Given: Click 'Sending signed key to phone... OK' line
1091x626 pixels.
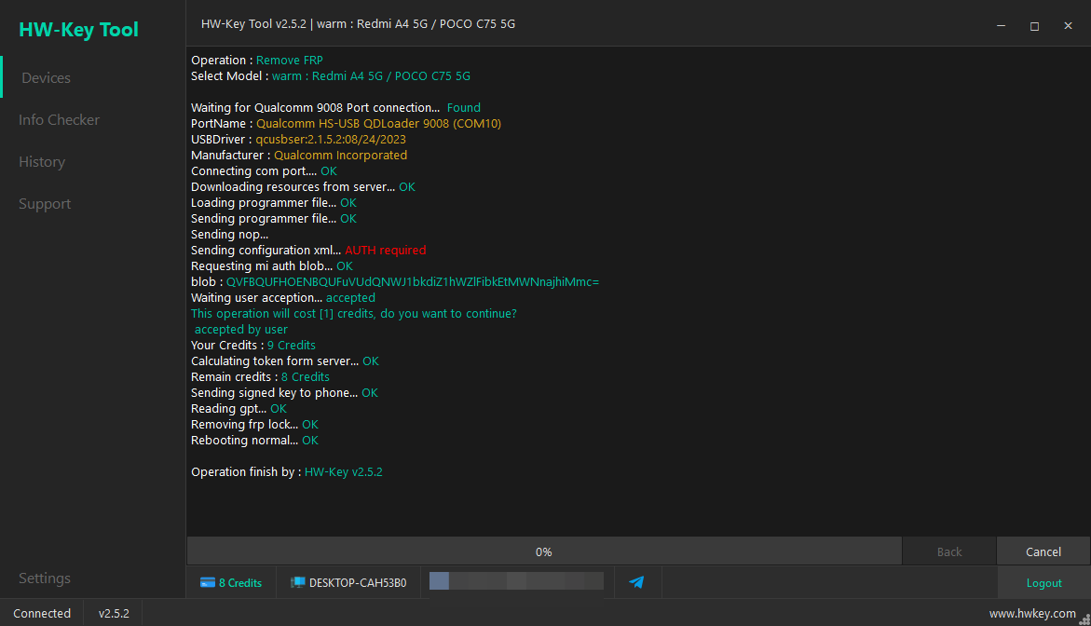Looking at the screenshot, I should [x=284, y=393].
